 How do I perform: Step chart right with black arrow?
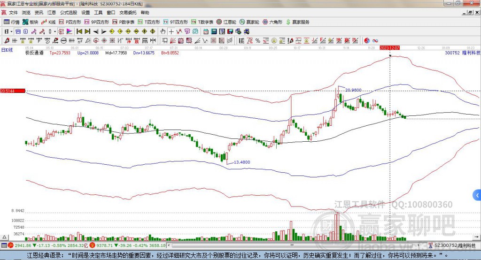(x=104, y=31)
